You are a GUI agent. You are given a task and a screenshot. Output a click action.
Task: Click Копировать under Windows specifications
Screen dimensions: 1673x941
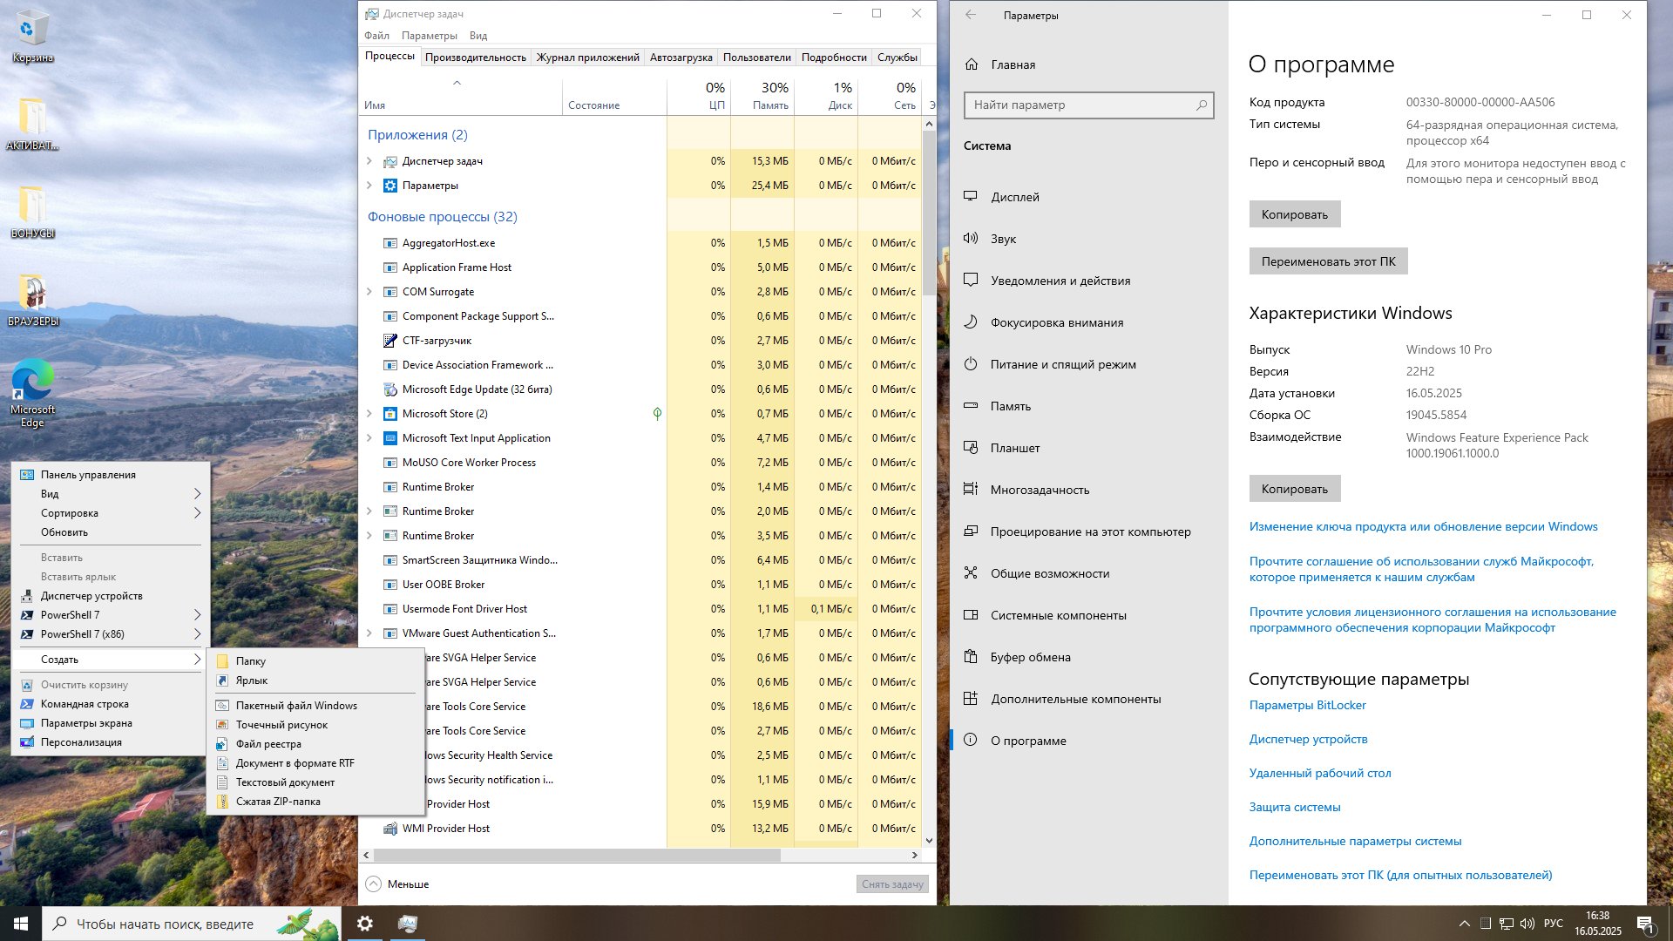click(1294, 489)
